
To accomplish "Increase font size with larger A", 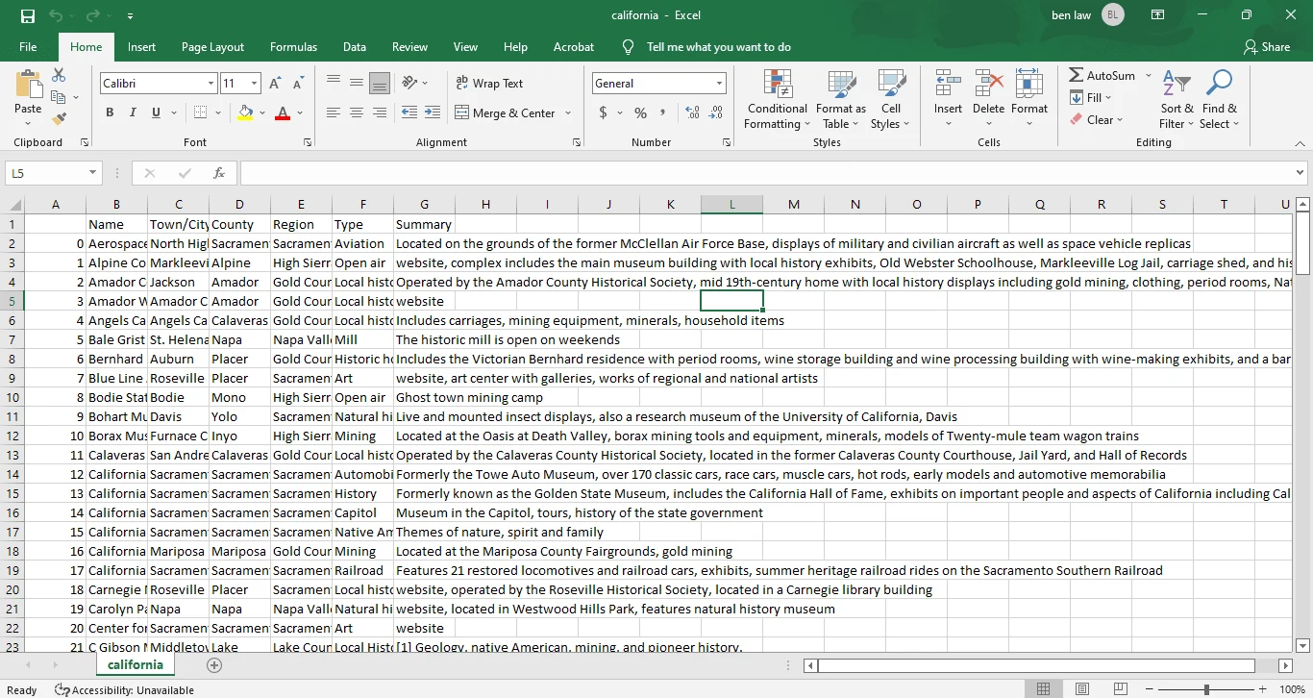I will tap(276, 84).
